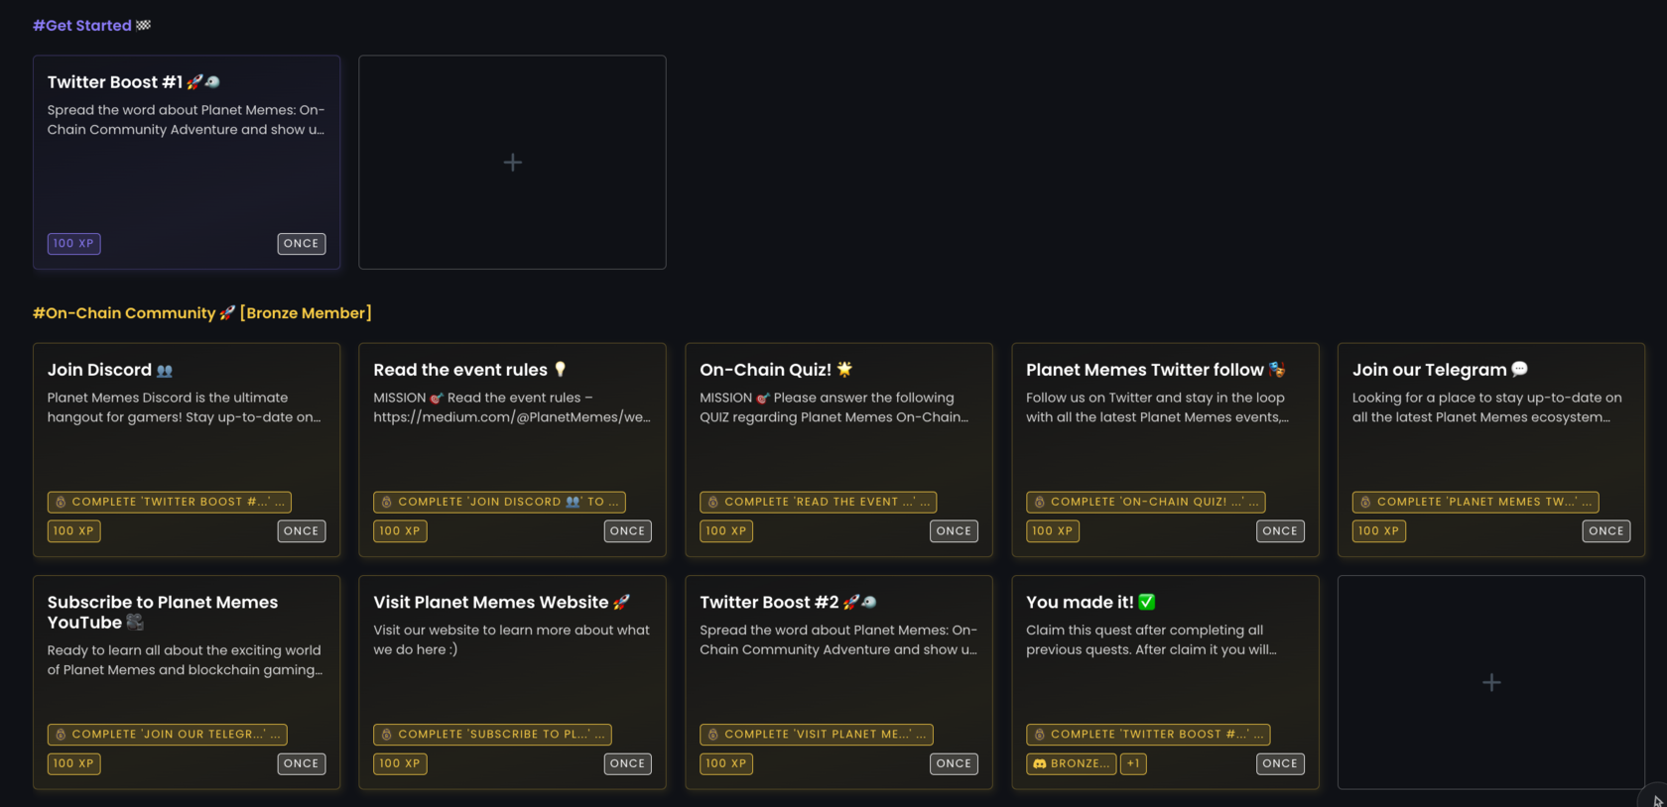The image size is (1667, 807).
Task: Select the '#On-Chain Community [Bronze Member]' heading
Action: click(202, 312)
